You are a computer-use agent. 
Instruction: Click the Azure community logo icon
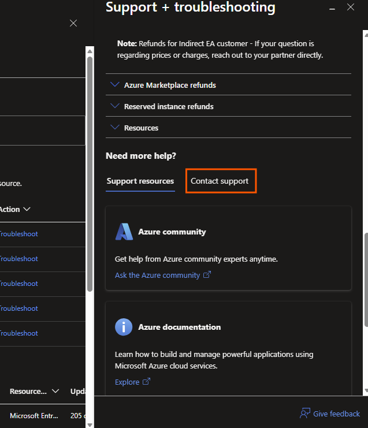[x=124, y=232]
